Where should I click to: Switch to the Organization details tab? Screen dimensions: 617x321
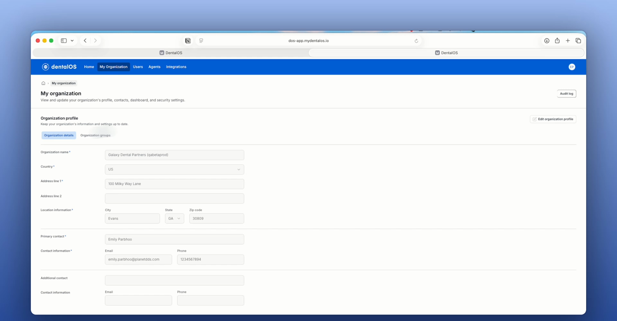pos(59,135)
